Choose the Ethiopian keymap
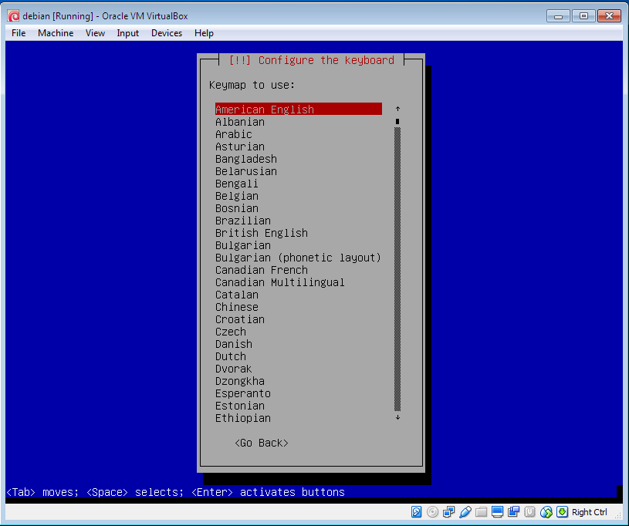Screen dimensions: 629x526 (243, 418)
